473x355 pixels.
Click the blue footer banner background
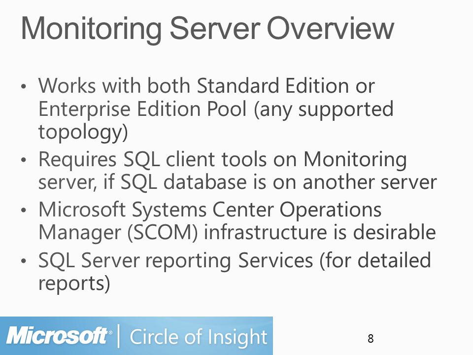(x=136, y=336)
